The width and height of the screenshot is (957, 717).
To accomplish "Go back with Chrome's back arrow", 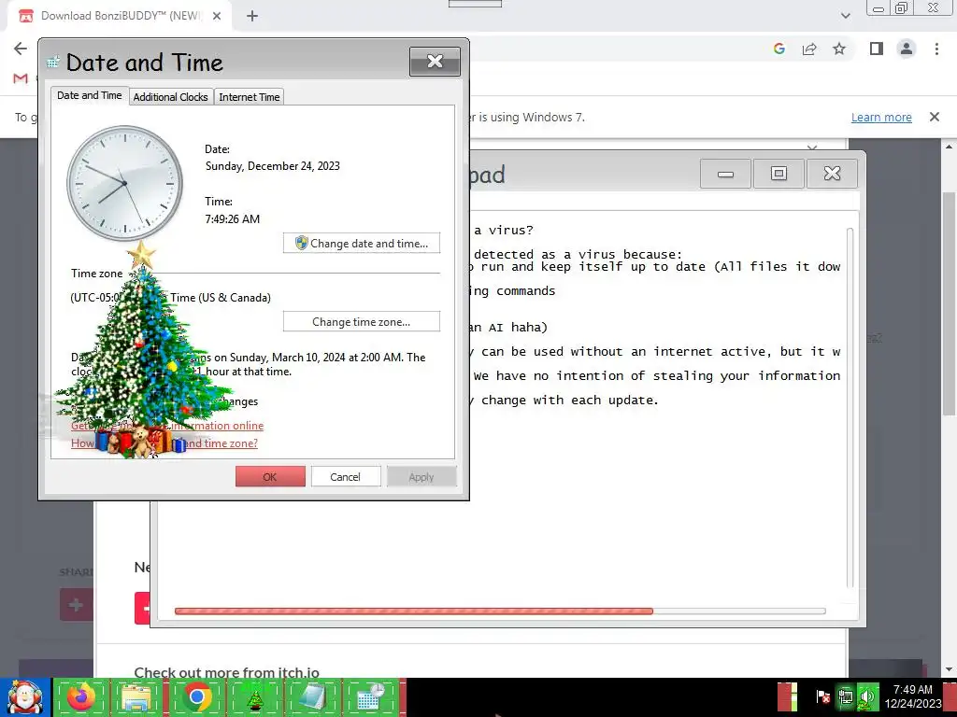I will (x=21, y=49).
